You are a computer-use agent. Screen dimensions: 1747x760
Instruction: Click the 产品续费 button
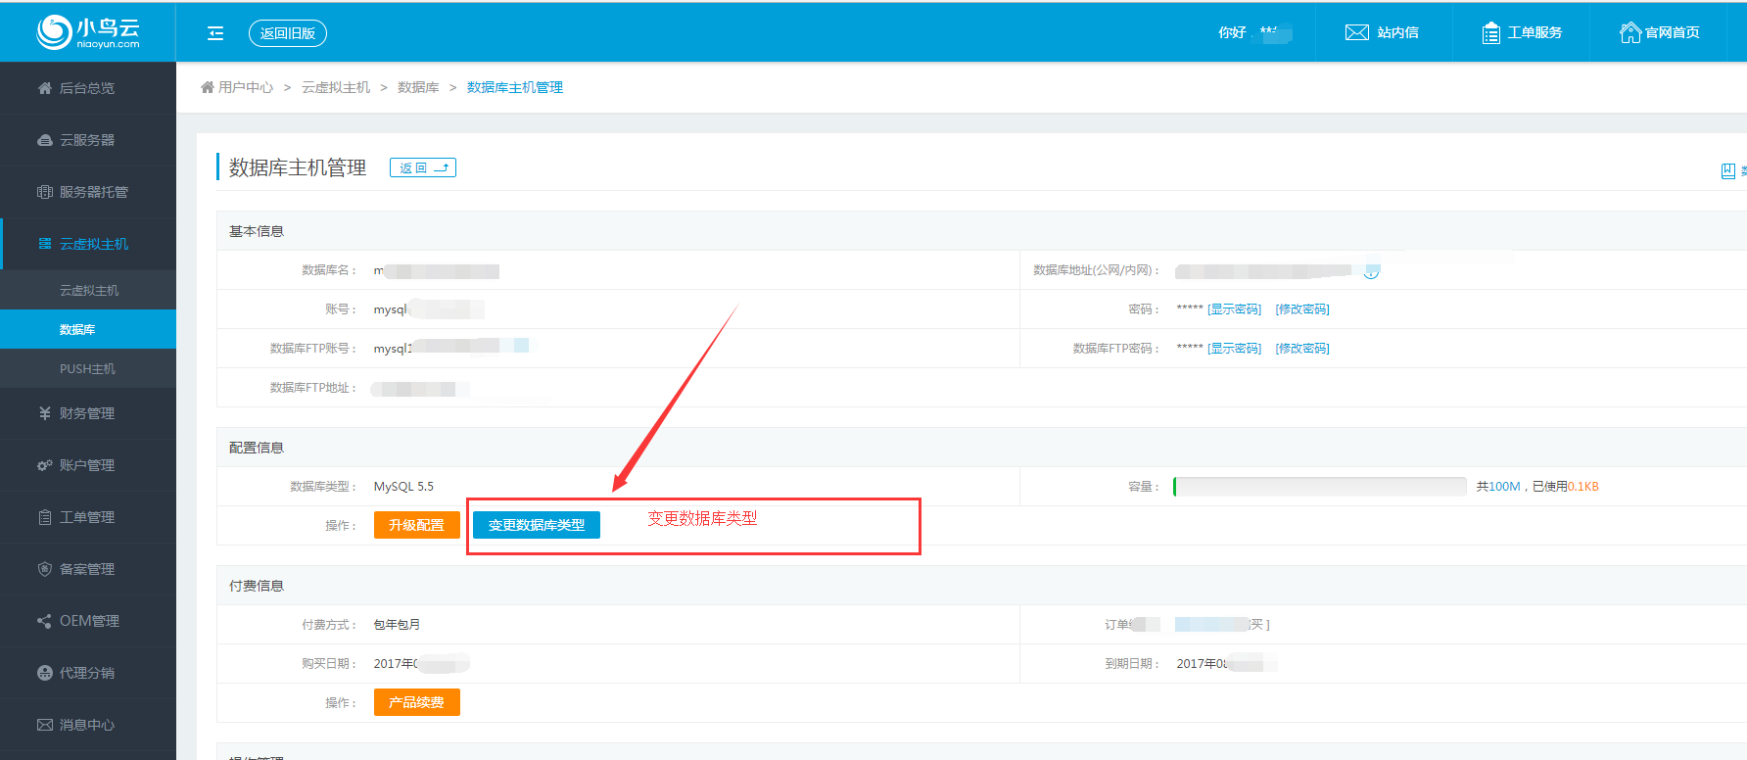(x=416, y=702)
